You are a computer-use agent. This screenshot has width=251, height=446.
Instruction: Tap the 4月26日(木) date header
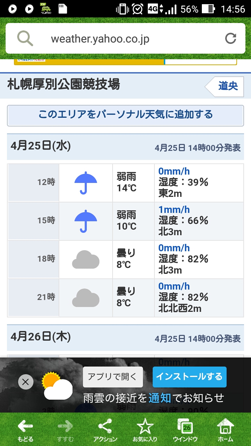pyautogui.click(x=41, y=337)
